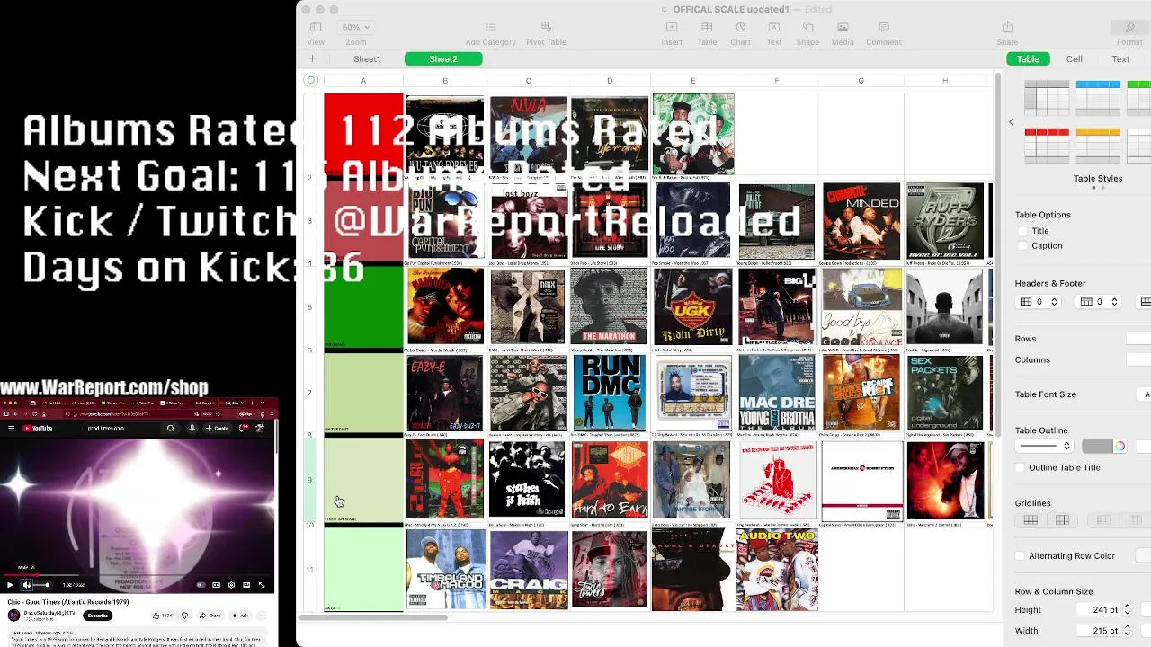Click the YouTube search field
This screenshot has width=1151, height=647.
point(121,429)
